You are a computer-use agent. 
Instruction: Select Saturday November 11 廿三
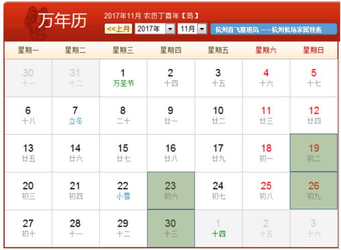(x=266, y=115)
